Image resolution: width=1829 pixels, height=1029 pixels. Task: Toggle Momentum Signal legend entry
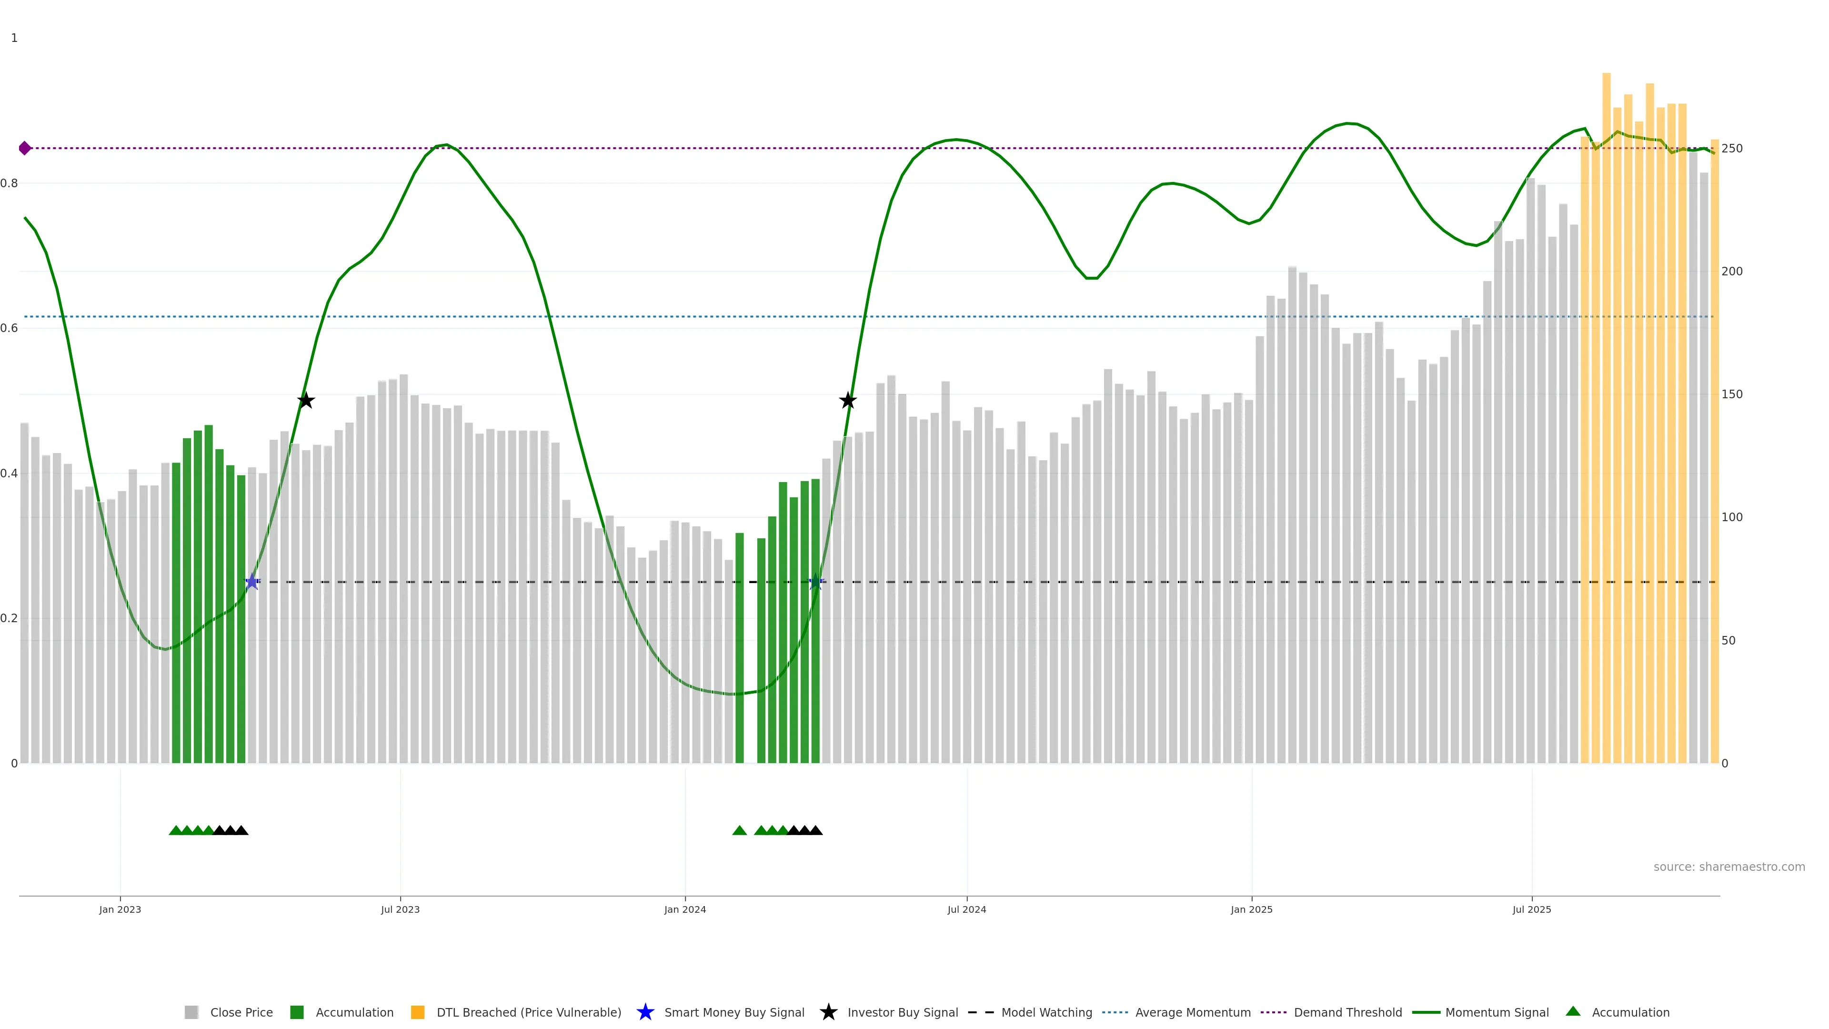[1496, 1013]
